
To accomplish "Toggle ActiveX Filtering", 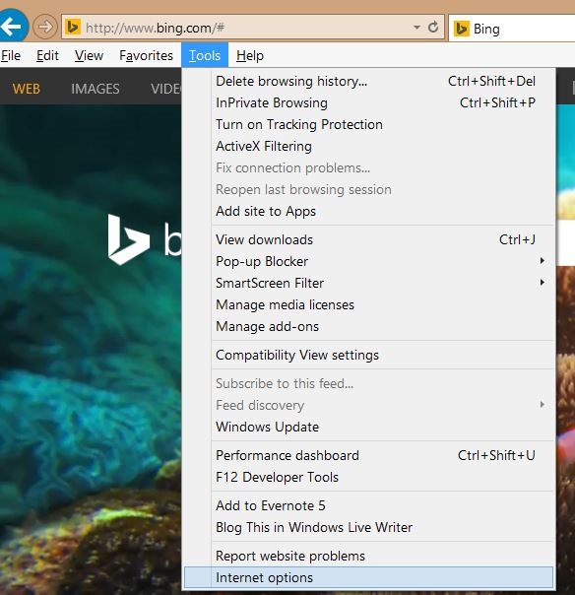I will (368, 146).
